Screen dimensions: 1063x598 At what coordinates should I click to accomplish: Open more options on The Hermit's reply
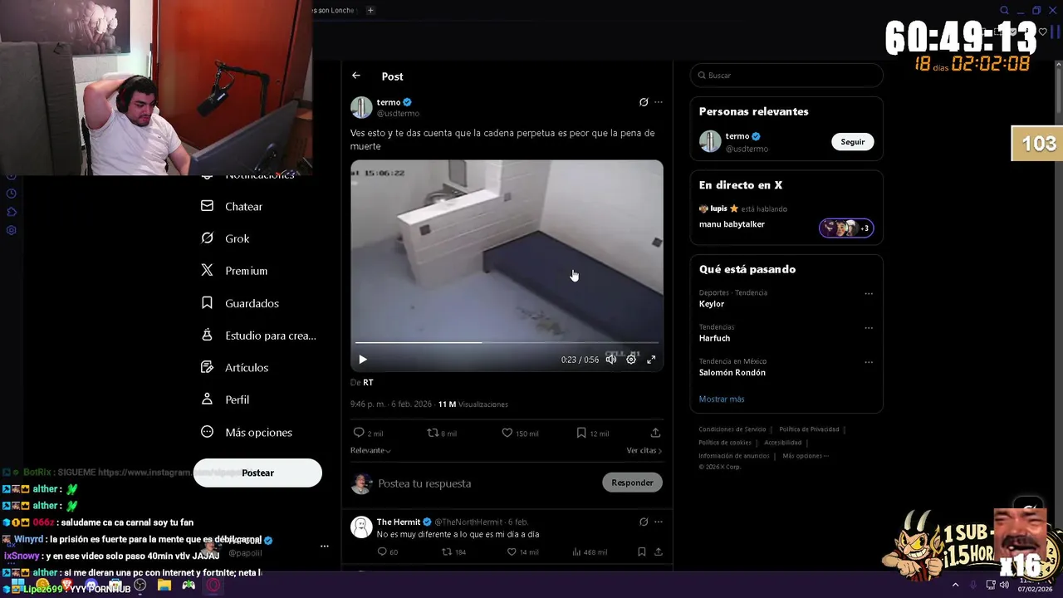(x=659, y=522)
